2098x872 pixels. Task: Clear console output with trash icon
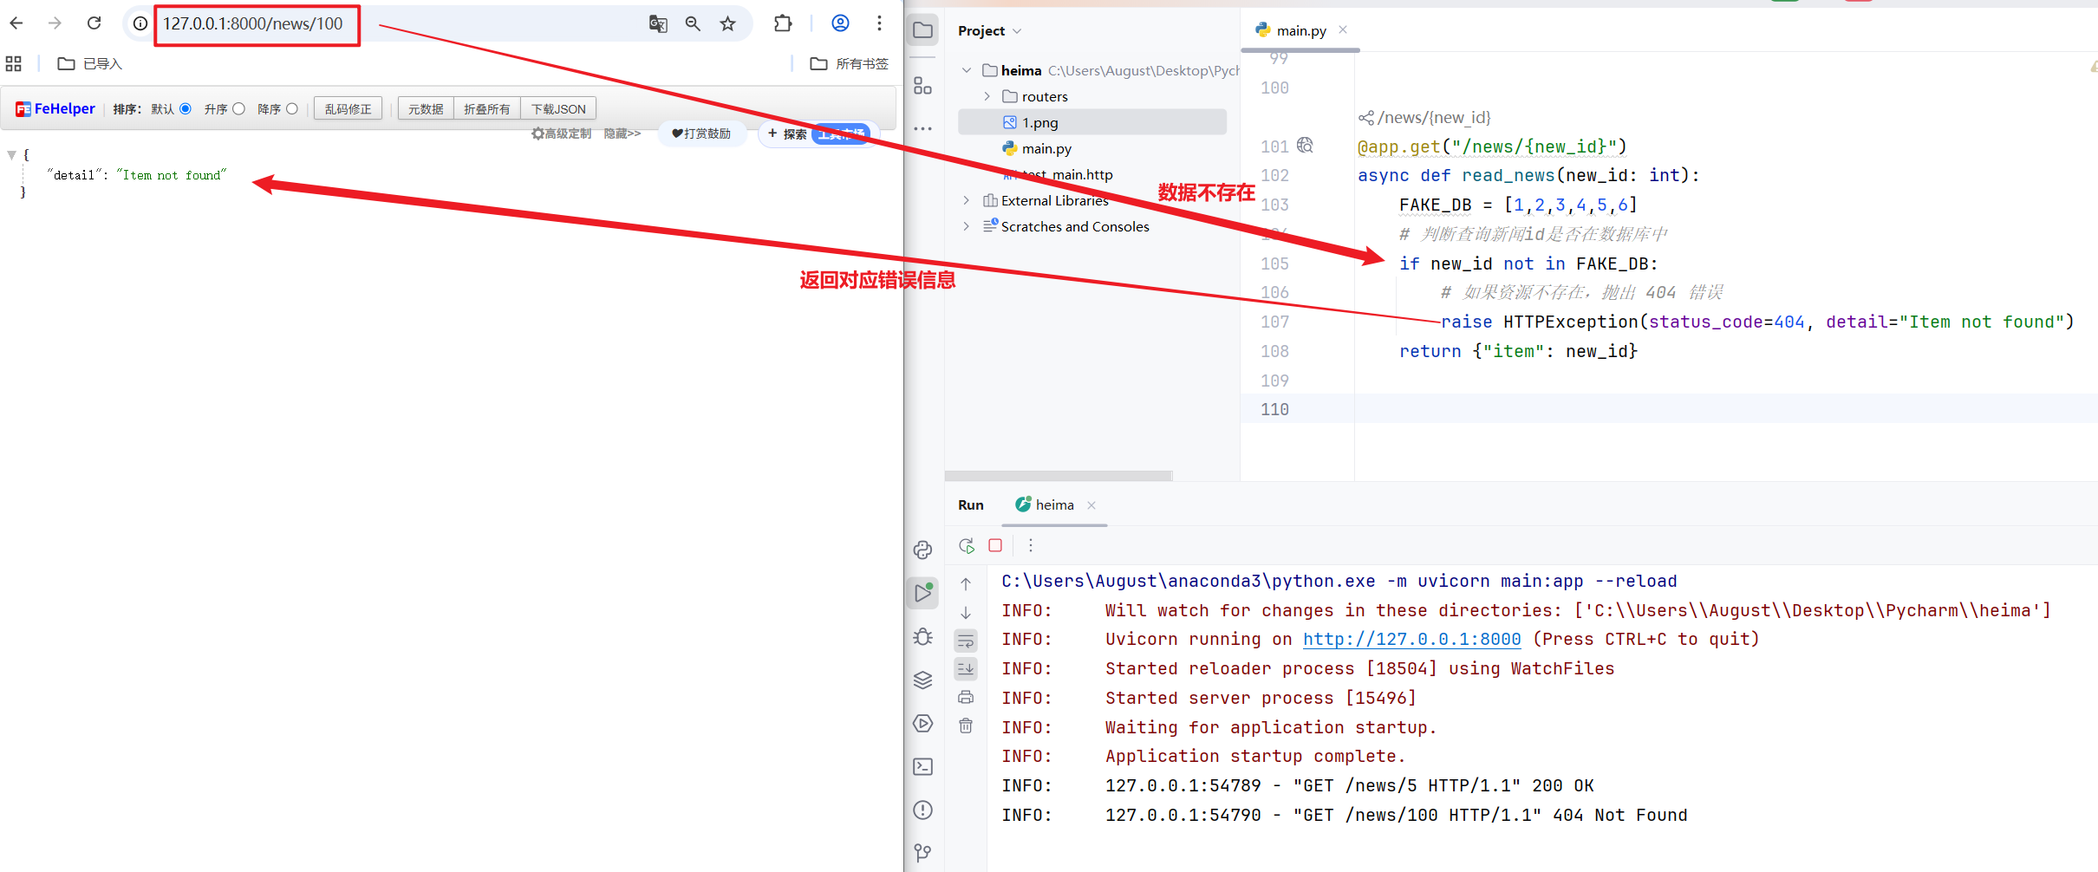click(x=966, y=726)
